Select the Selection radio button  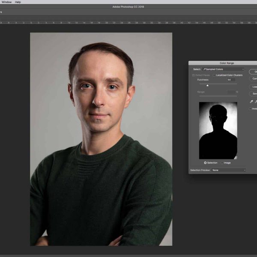tap(205, 163)
